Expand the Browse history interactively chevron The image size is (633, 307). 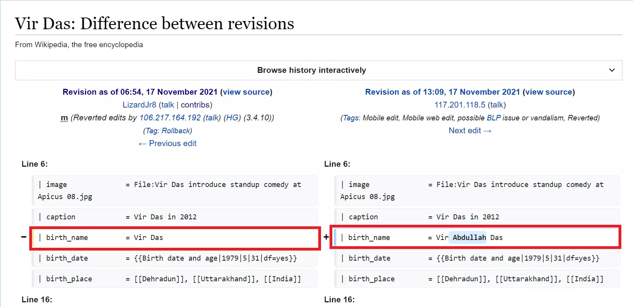pyautogui.click(x=612, y=70)
